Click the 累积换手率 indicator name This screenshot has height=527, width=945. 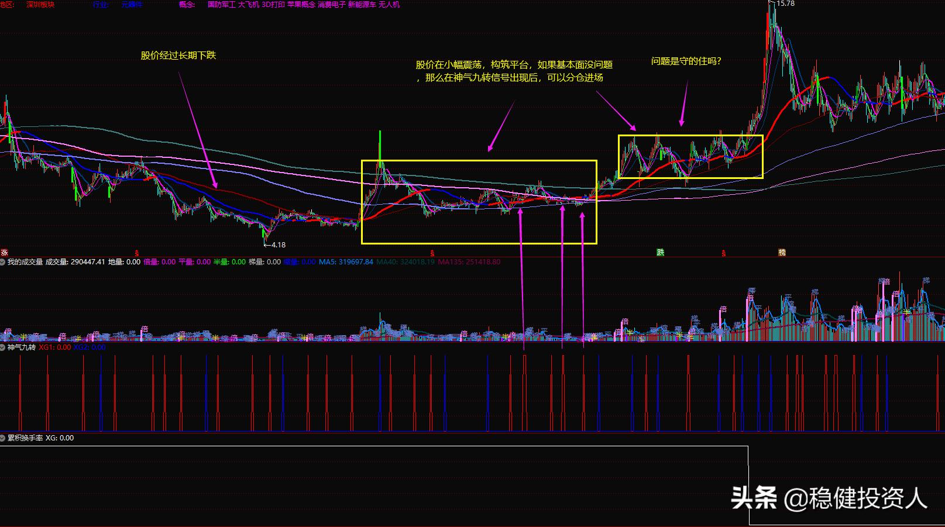point(25,438)
